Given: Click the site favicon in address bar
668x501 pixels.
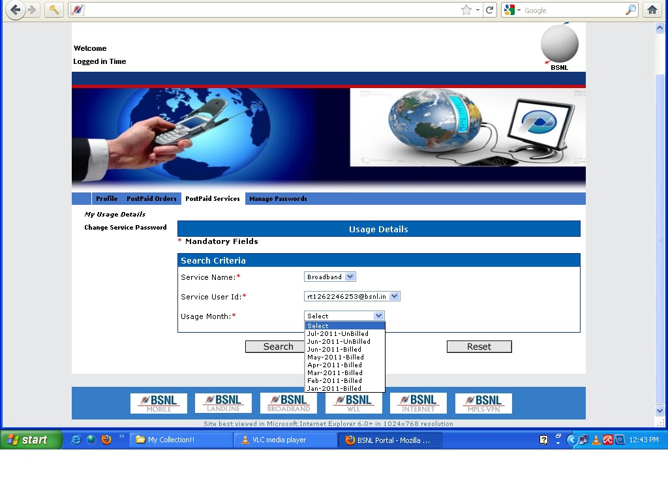Looking at the screenshot, I should (x=78, y=9).
